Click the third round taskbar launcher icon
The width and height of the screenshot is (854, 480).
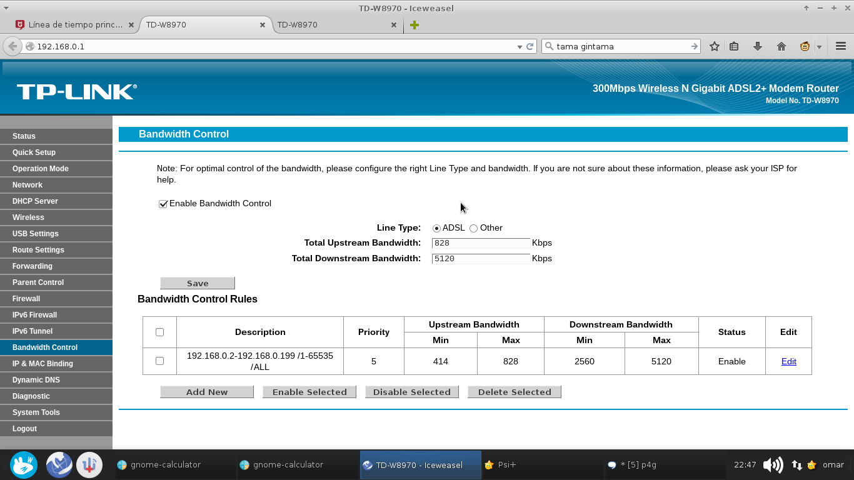pos(89,465)
